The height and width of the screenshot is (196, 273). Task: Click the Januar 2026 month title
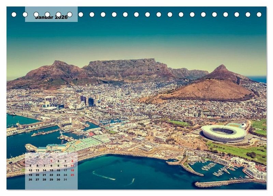51,17
